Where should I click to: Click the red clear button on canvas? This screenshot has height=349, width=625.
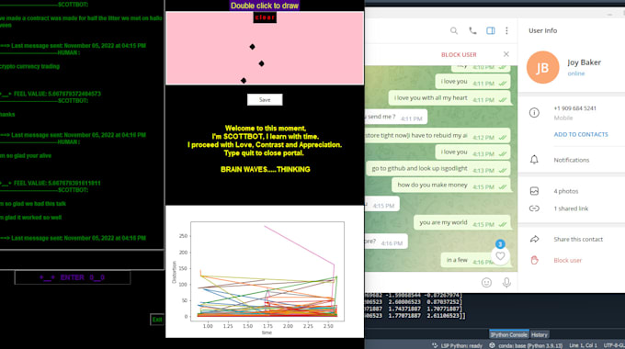265,17
